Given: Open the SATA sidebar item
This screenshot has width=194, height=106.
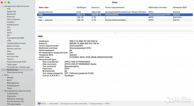Looking at the screenshot, I should coord(9,33).
